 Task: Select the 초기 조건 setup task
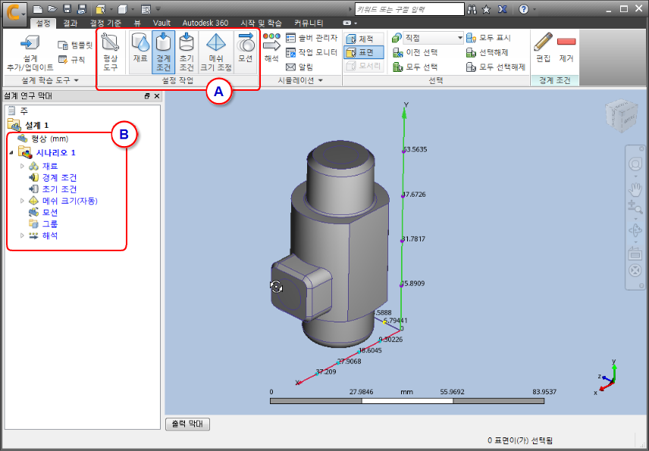coord(187,51)
